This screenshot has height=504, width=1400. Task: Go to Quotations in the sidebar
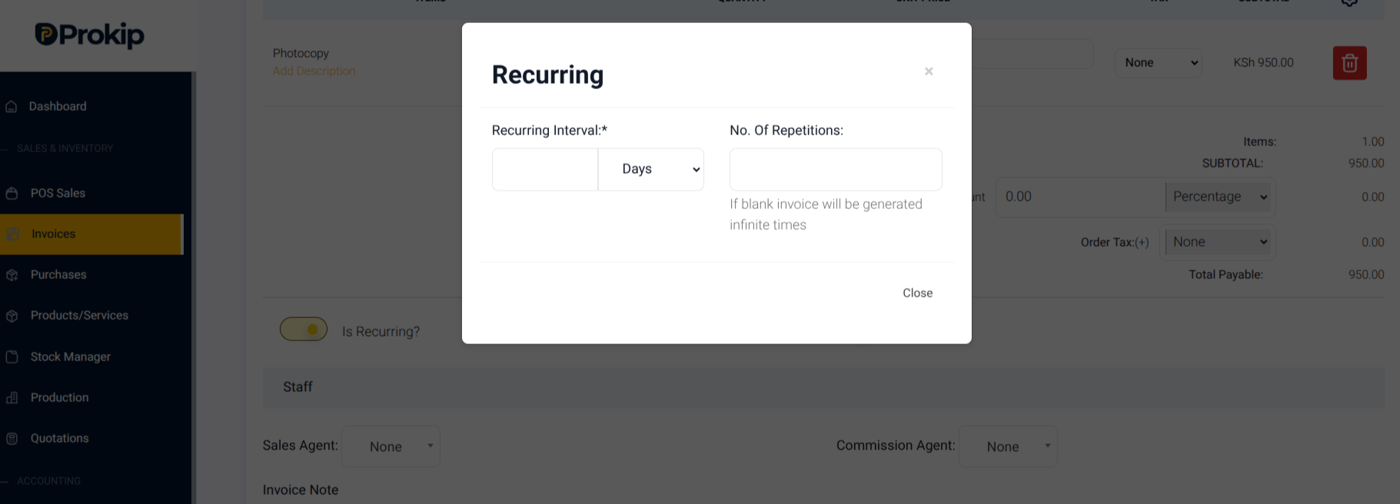click(x=60, y=439)
